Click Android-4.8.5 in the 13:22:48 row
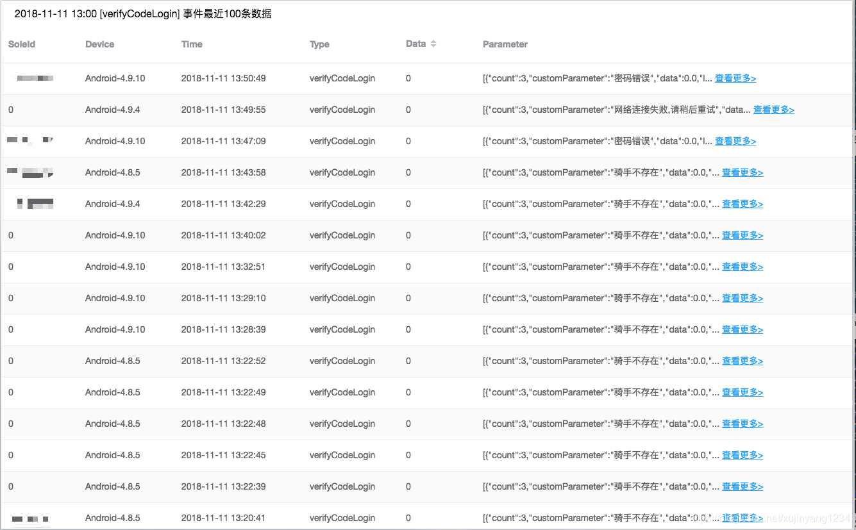 click(113, 424)
